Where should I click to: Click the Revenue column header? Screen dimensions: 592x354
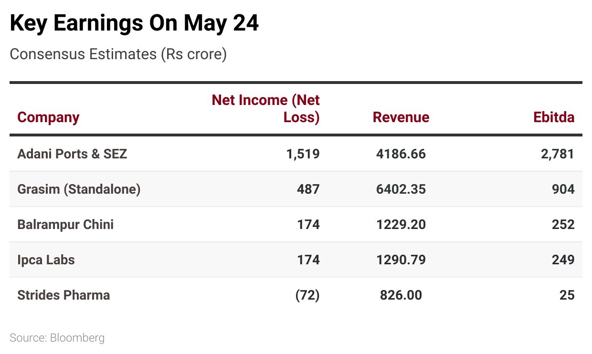[401, 117]
